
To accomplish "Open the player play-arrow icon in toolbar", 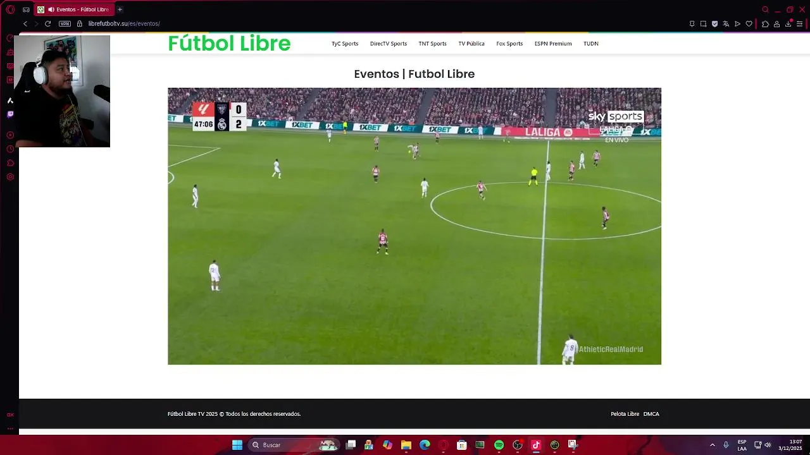I will [x=737, y=24].
